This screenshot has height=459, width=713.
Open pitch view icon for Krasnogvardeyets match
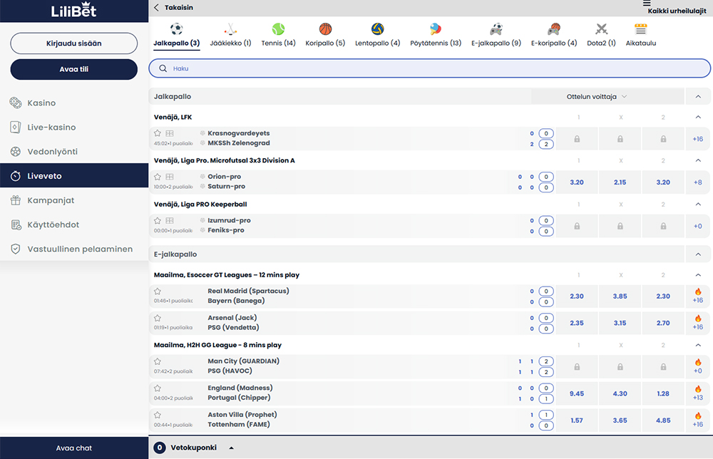pyautogui.click(x=170, y=133)
